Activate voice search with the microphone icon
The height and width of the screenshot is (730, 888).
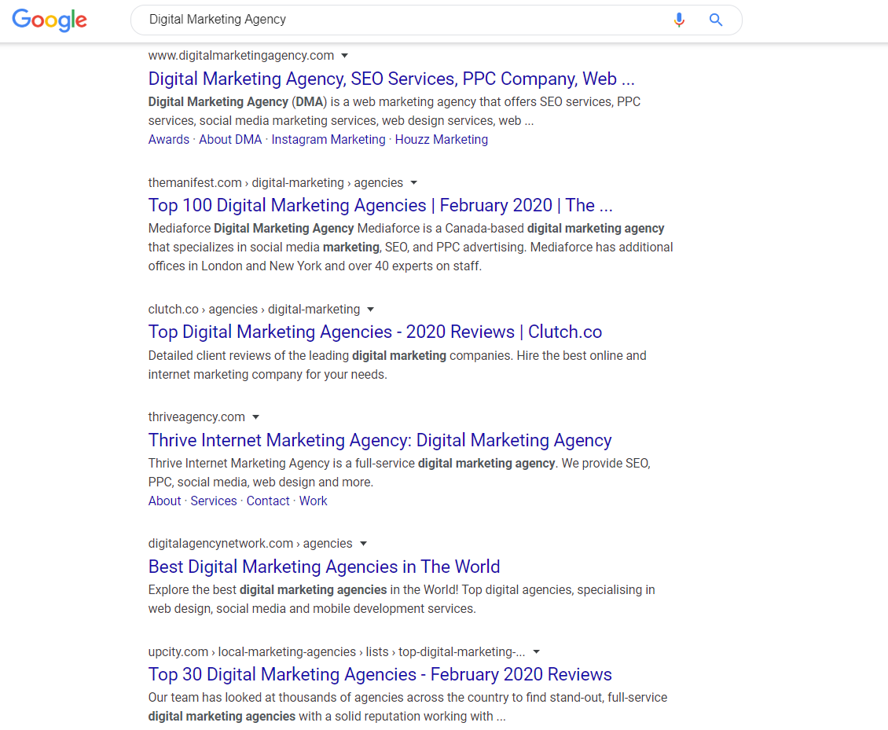(679, 20)
